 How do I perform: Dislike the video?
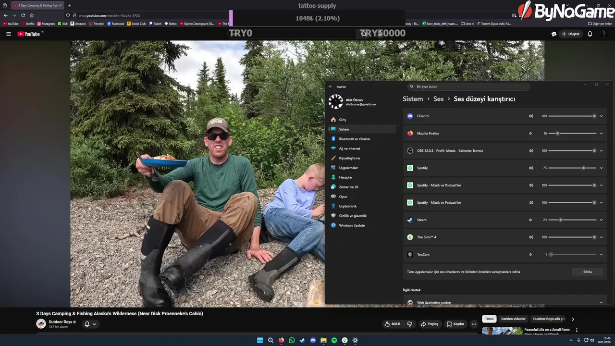click(410, 324)
